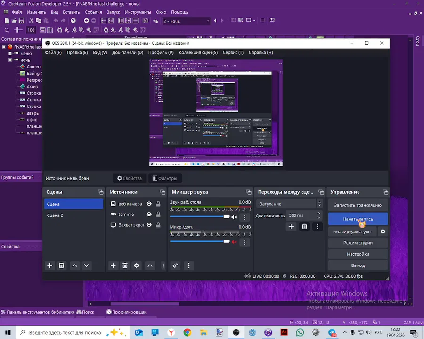Add a source using plus in Источники panel
The width and height of the screenshot is (424, 339).
113,265
